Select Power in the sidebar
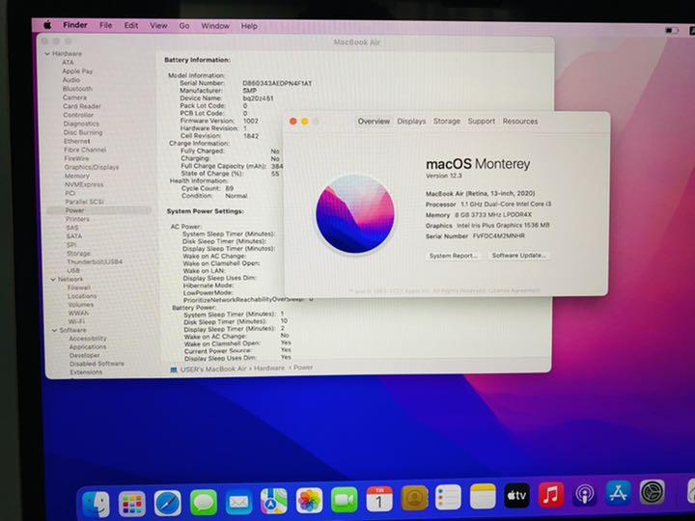The width and height of the screenshot is (695, 521). (99, 210)
